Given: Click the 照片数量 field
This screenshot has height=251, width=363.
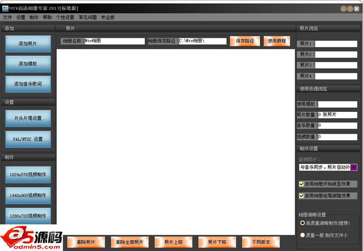Looking at the screenshot, I should tap(337, 115).
